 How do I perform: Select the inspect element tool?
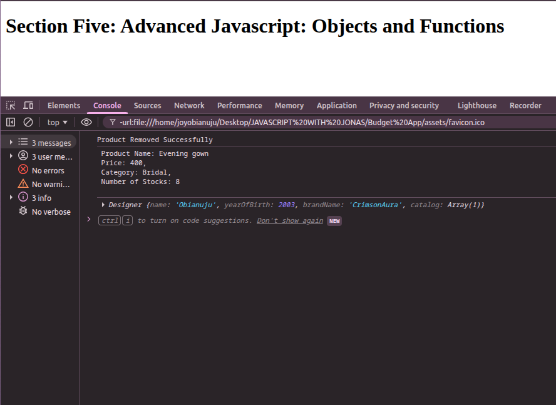[x=10, y=105]
